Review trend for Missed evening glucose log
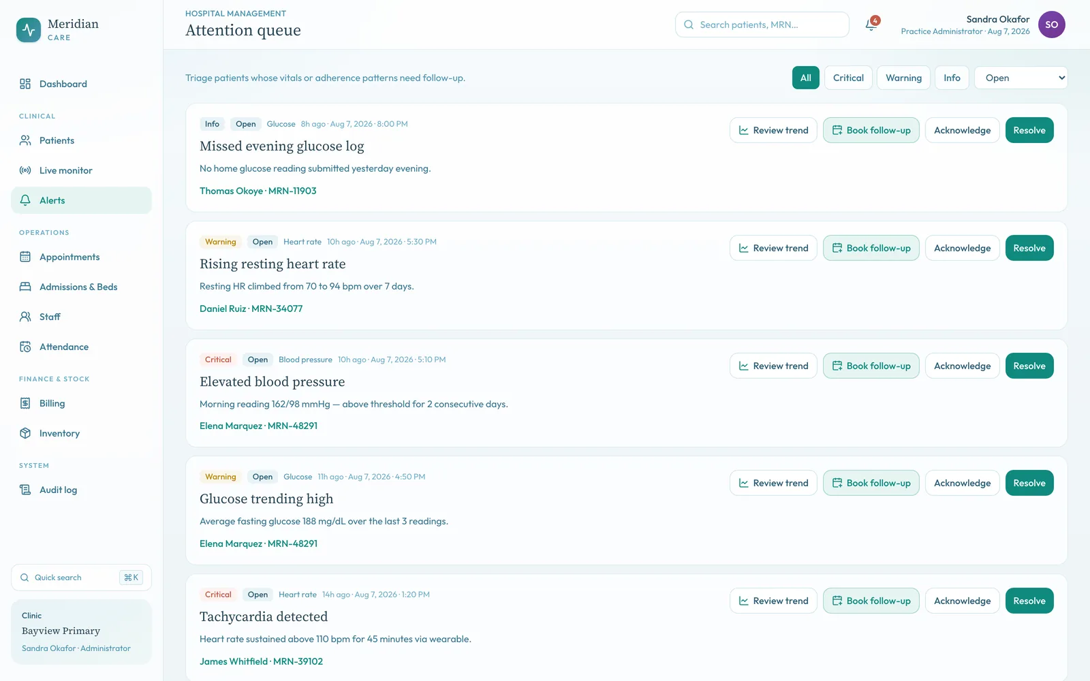This screenshot has width=1090, height=681. 773,130
